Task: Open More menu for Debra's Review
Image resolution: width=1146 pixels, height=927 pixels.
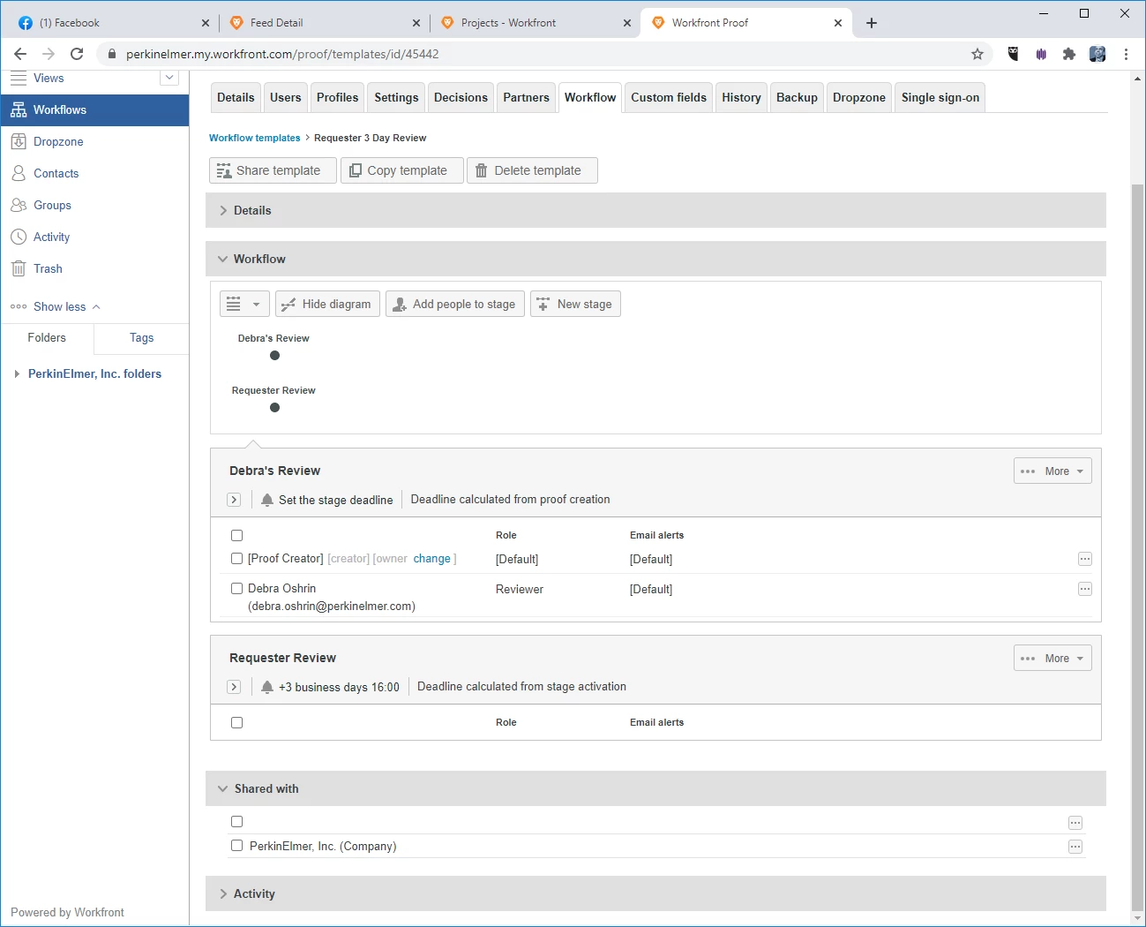Action: click(x=1052, y=471)
